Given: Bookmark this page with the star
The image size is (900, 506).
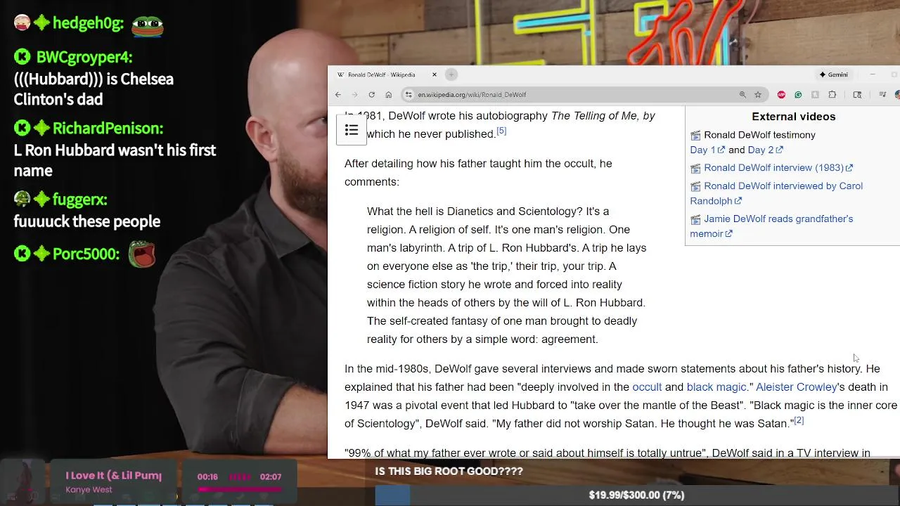Looking at the screenshot, I should tap(758, 95).
